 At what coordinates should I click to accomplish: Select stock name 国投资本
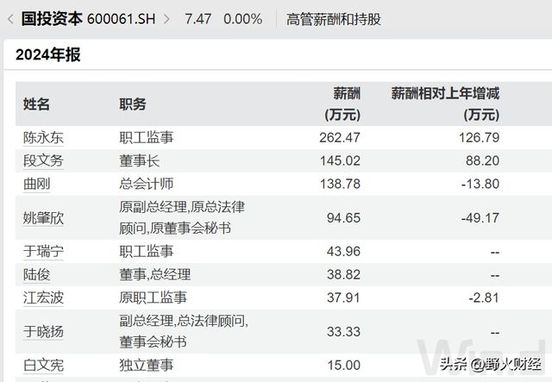coord(52,19)
